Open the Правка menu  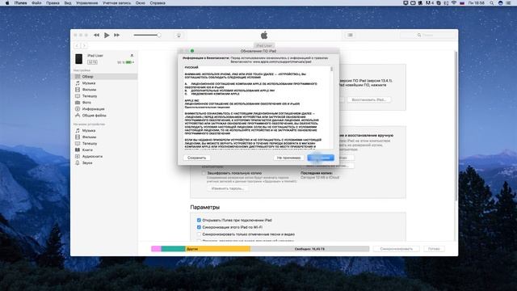53,3
